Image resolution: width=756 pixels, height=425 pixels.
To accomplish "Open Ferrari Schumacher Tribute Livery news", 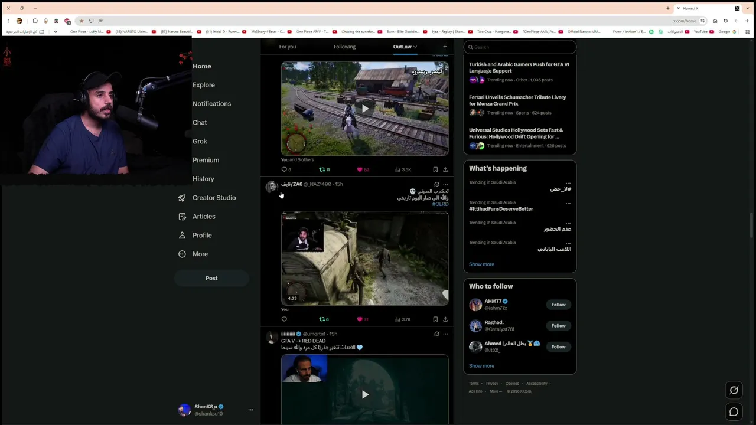I will (x=517, y=100).
